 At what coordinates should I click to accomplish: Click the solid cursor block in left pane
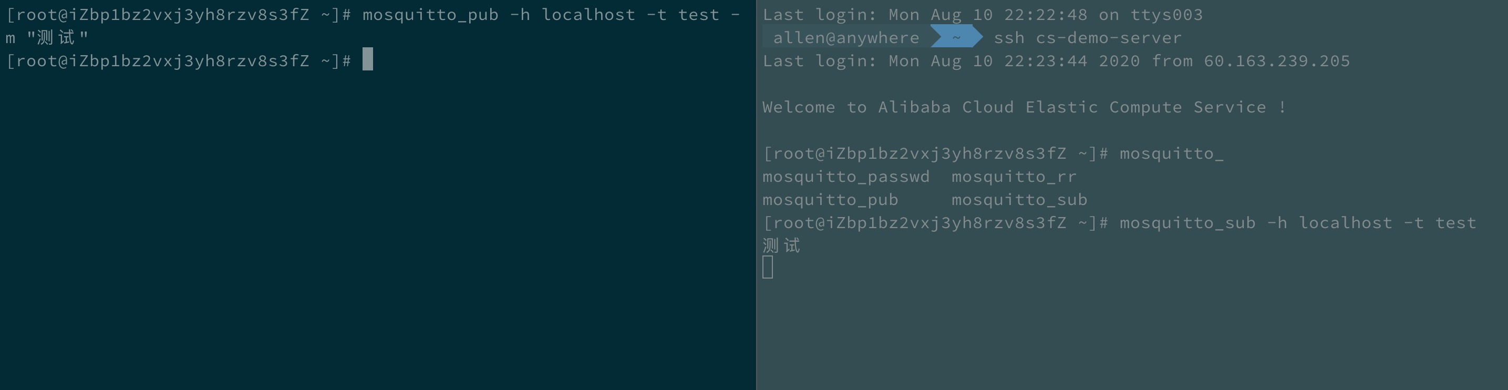click(x=368, y=59)
